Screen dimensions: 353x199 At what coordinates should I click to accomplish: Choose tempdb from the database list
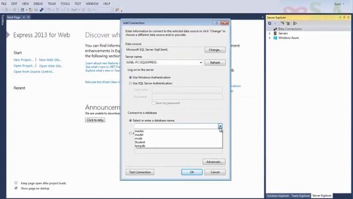pos(178,146)
